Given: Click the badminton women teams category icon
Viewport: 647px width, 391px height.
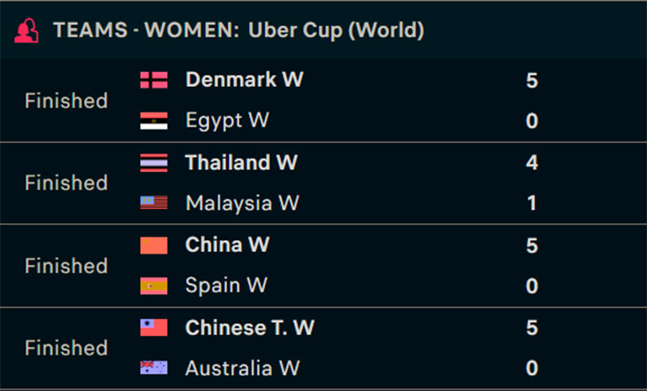Looking at the screenshot, I should [27, 30].
